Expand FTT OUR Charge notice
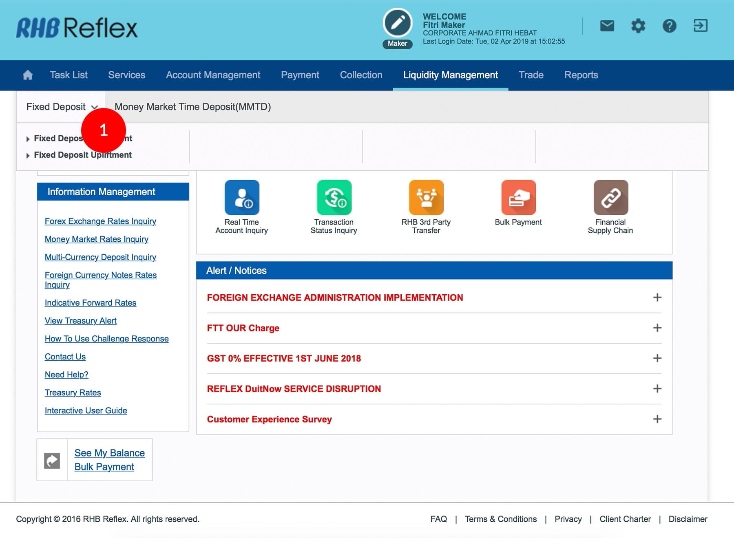The image size is (734, 538). click(657, 328)
